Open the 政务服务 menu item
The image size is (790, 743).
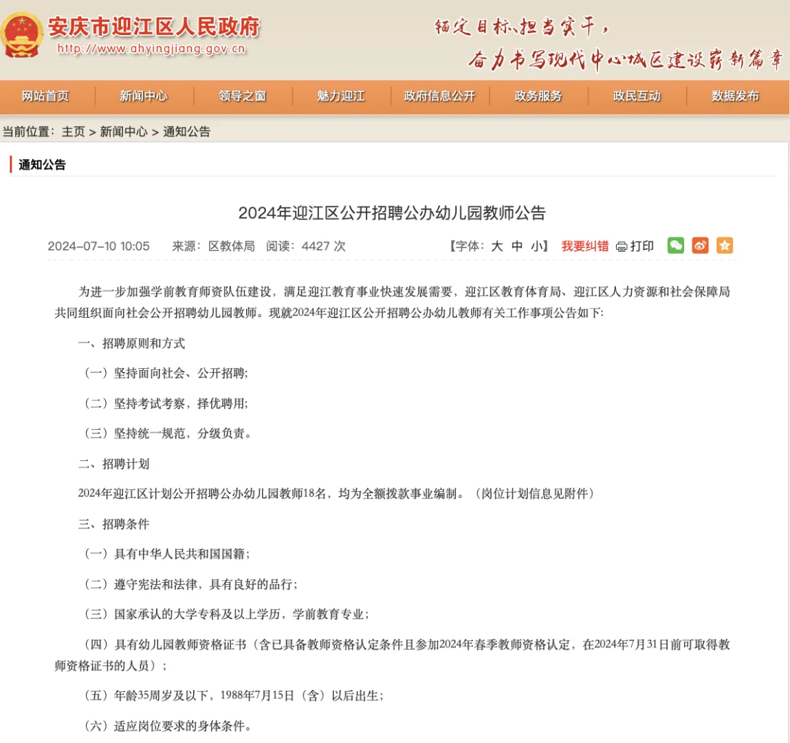(538, 96)
